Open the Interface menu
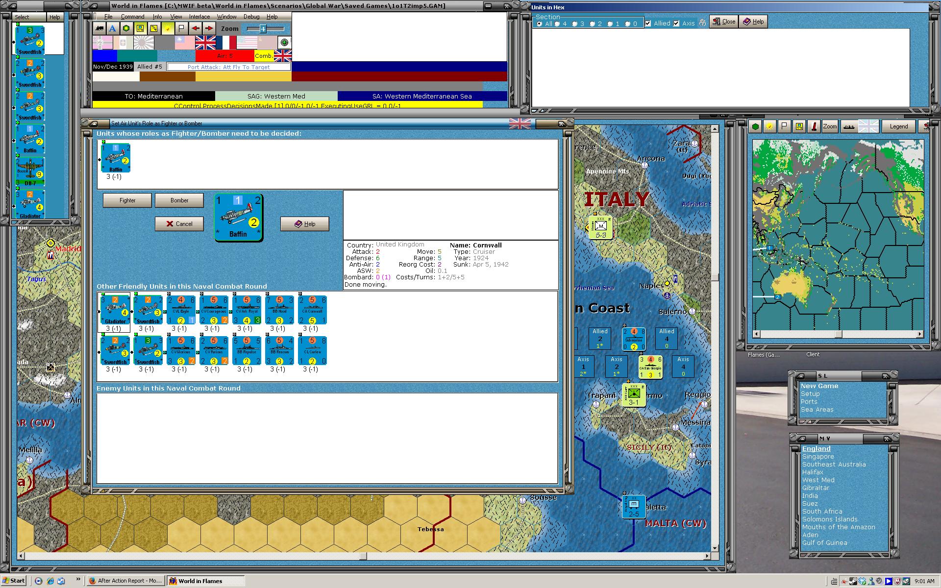941x588 pixels. [x=199, y=17]
